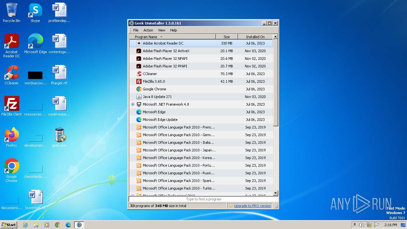This screenshot has height=229, width=407.
Task: Click the Microsoft Edge list row icon
Action: (139, 112)
